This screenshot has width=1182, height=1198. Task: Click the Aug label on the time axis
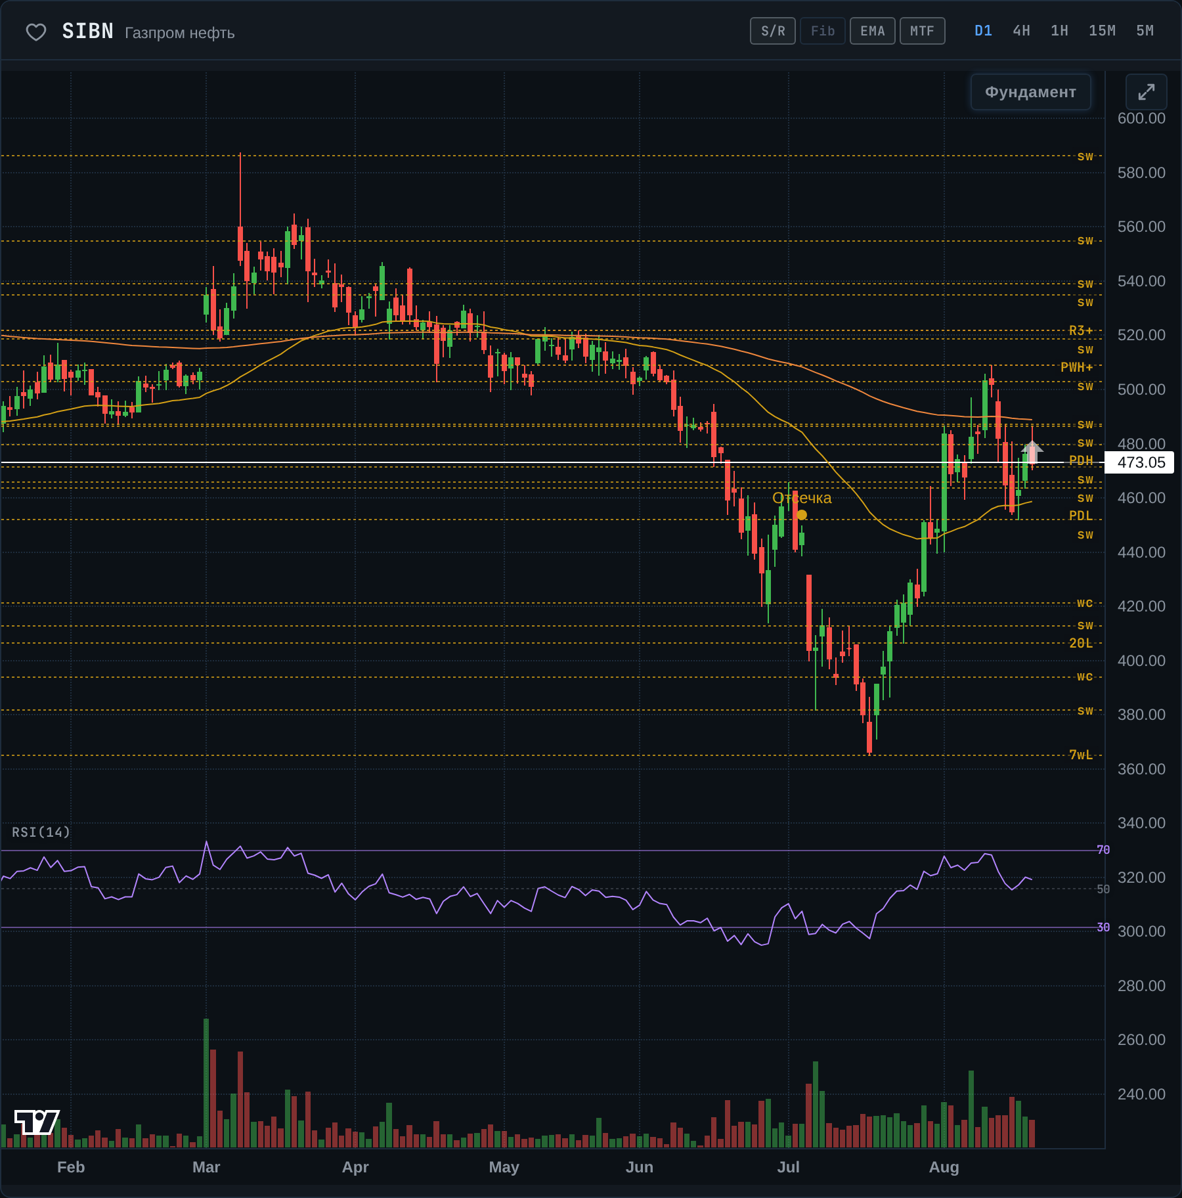click(944, 1167)
